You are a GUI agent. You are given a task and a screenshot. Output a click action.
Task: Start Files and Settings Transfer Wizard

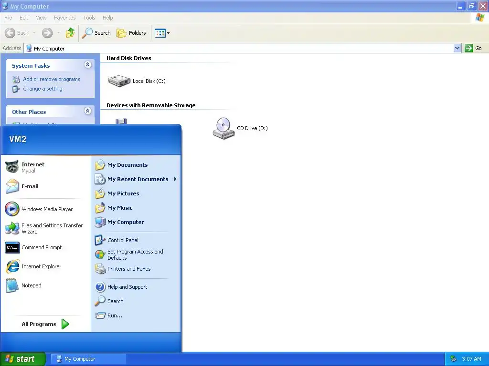[x=46, y=228]
